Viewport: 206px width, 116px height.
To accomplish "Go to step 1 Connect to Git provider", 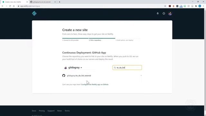I will [70, 40].
